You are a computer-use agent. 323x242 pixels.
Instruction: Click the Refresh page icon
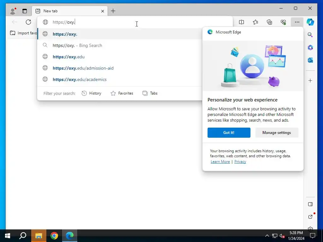click(28, 22)
